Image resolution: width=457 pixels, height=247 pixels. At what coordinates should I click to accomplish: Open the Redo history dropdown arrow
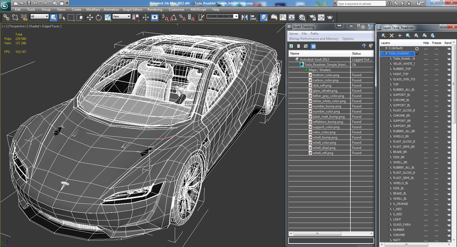tap(49, 3)
